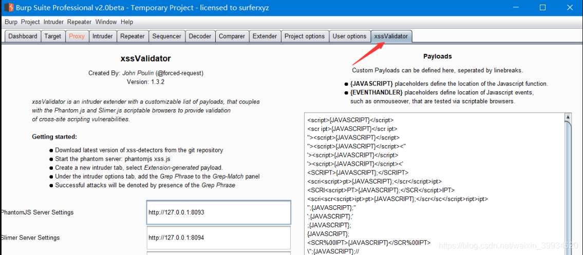Switch to the Intruder tab

click(x=103, y=36)
